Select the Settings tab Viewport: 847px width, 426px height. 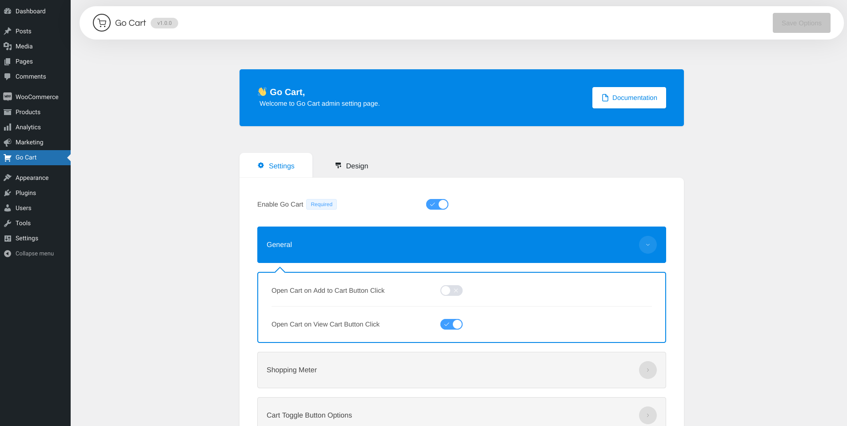tap(276, 166)
